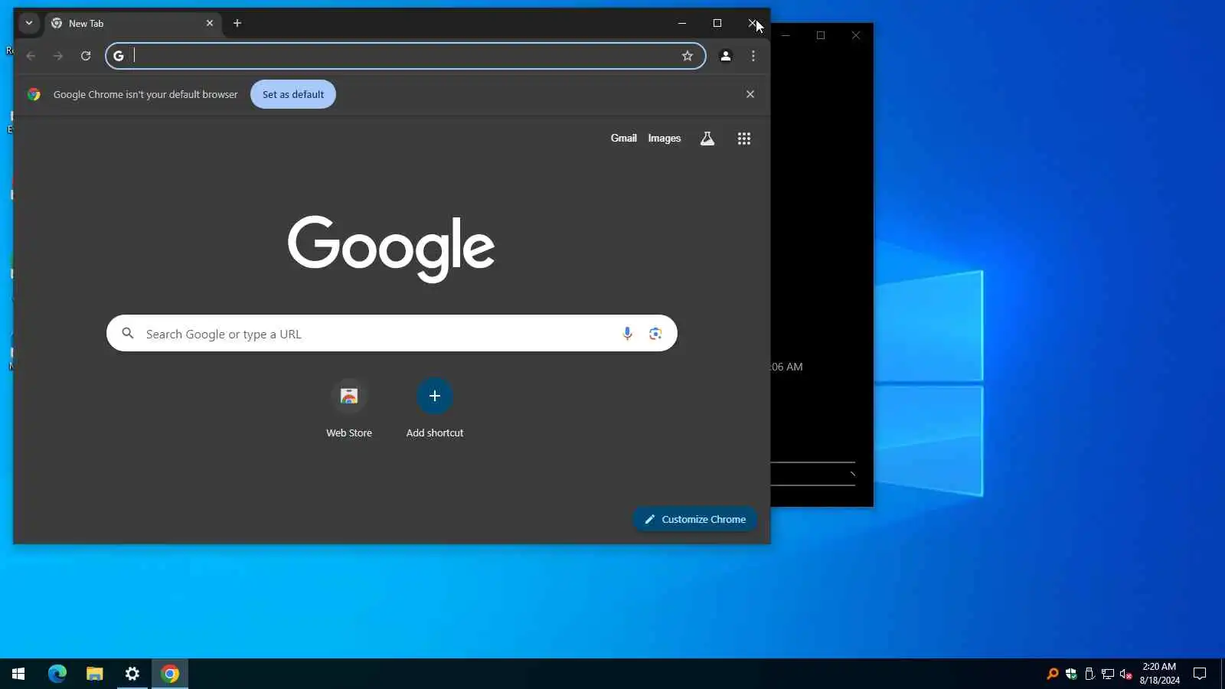
Task: Select the New Tab tab
Action: pyautogui.click(x=133, y=23)
